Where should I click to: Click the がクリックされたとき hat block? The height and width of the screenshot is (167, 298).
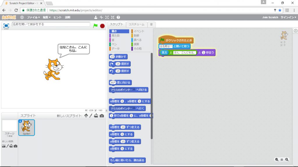pos(176,40)
